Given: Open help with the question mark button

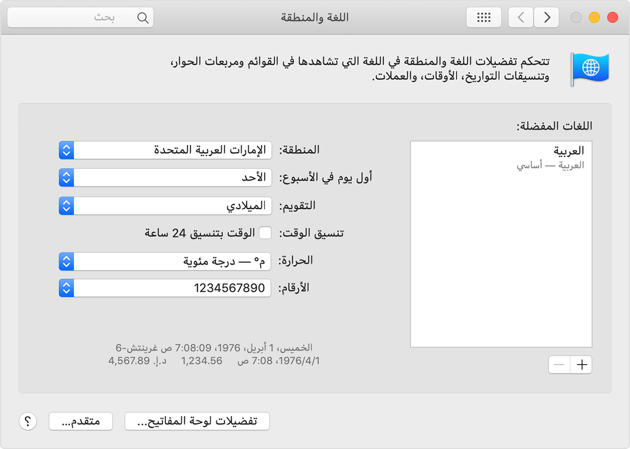Looking at the screenshot, I should pyautogui.click(x=28, y=421).
